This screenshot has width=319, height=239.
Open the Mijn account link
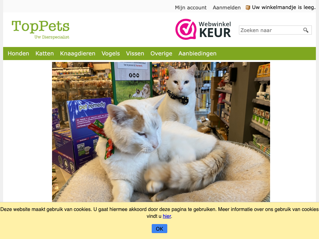tap(191, 7)
